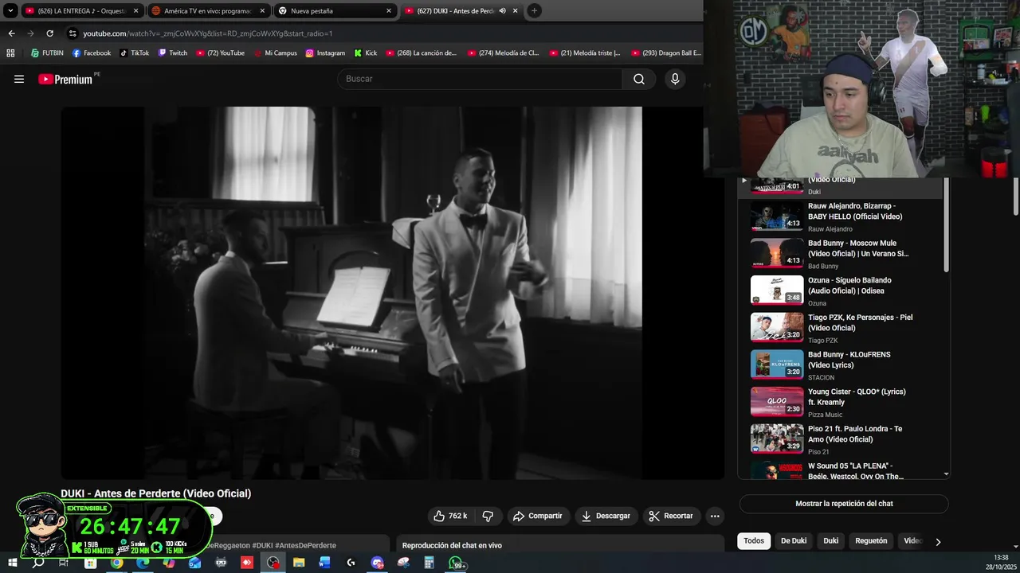Image resolution: width=1020 pixels, height=573 pixels.
Task: Click the browser address bar URL
Action: point(207,33)
